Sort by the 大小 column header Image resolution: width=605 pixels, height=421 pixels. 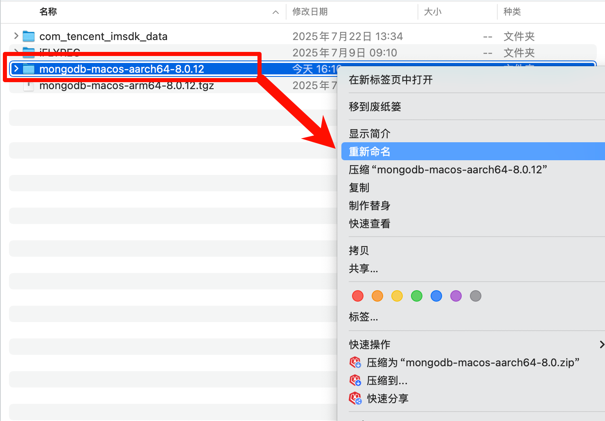pos(433,12)
